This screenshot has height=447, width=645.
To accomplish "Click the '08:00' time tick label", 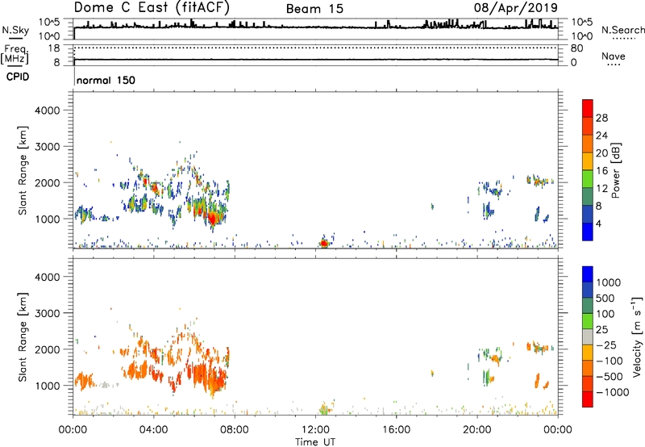I will coord(235,430).
